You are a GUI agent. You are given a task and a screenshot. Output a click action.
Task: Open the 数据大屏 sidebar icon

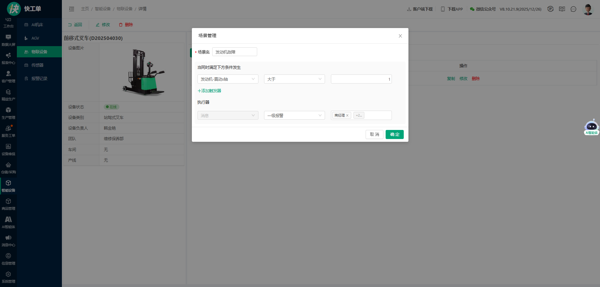(x=8, y=40)
